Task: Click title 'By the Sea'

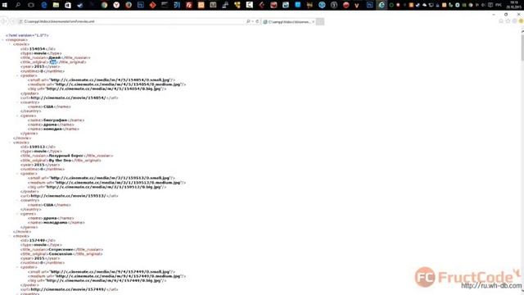Action: point(60,161)
